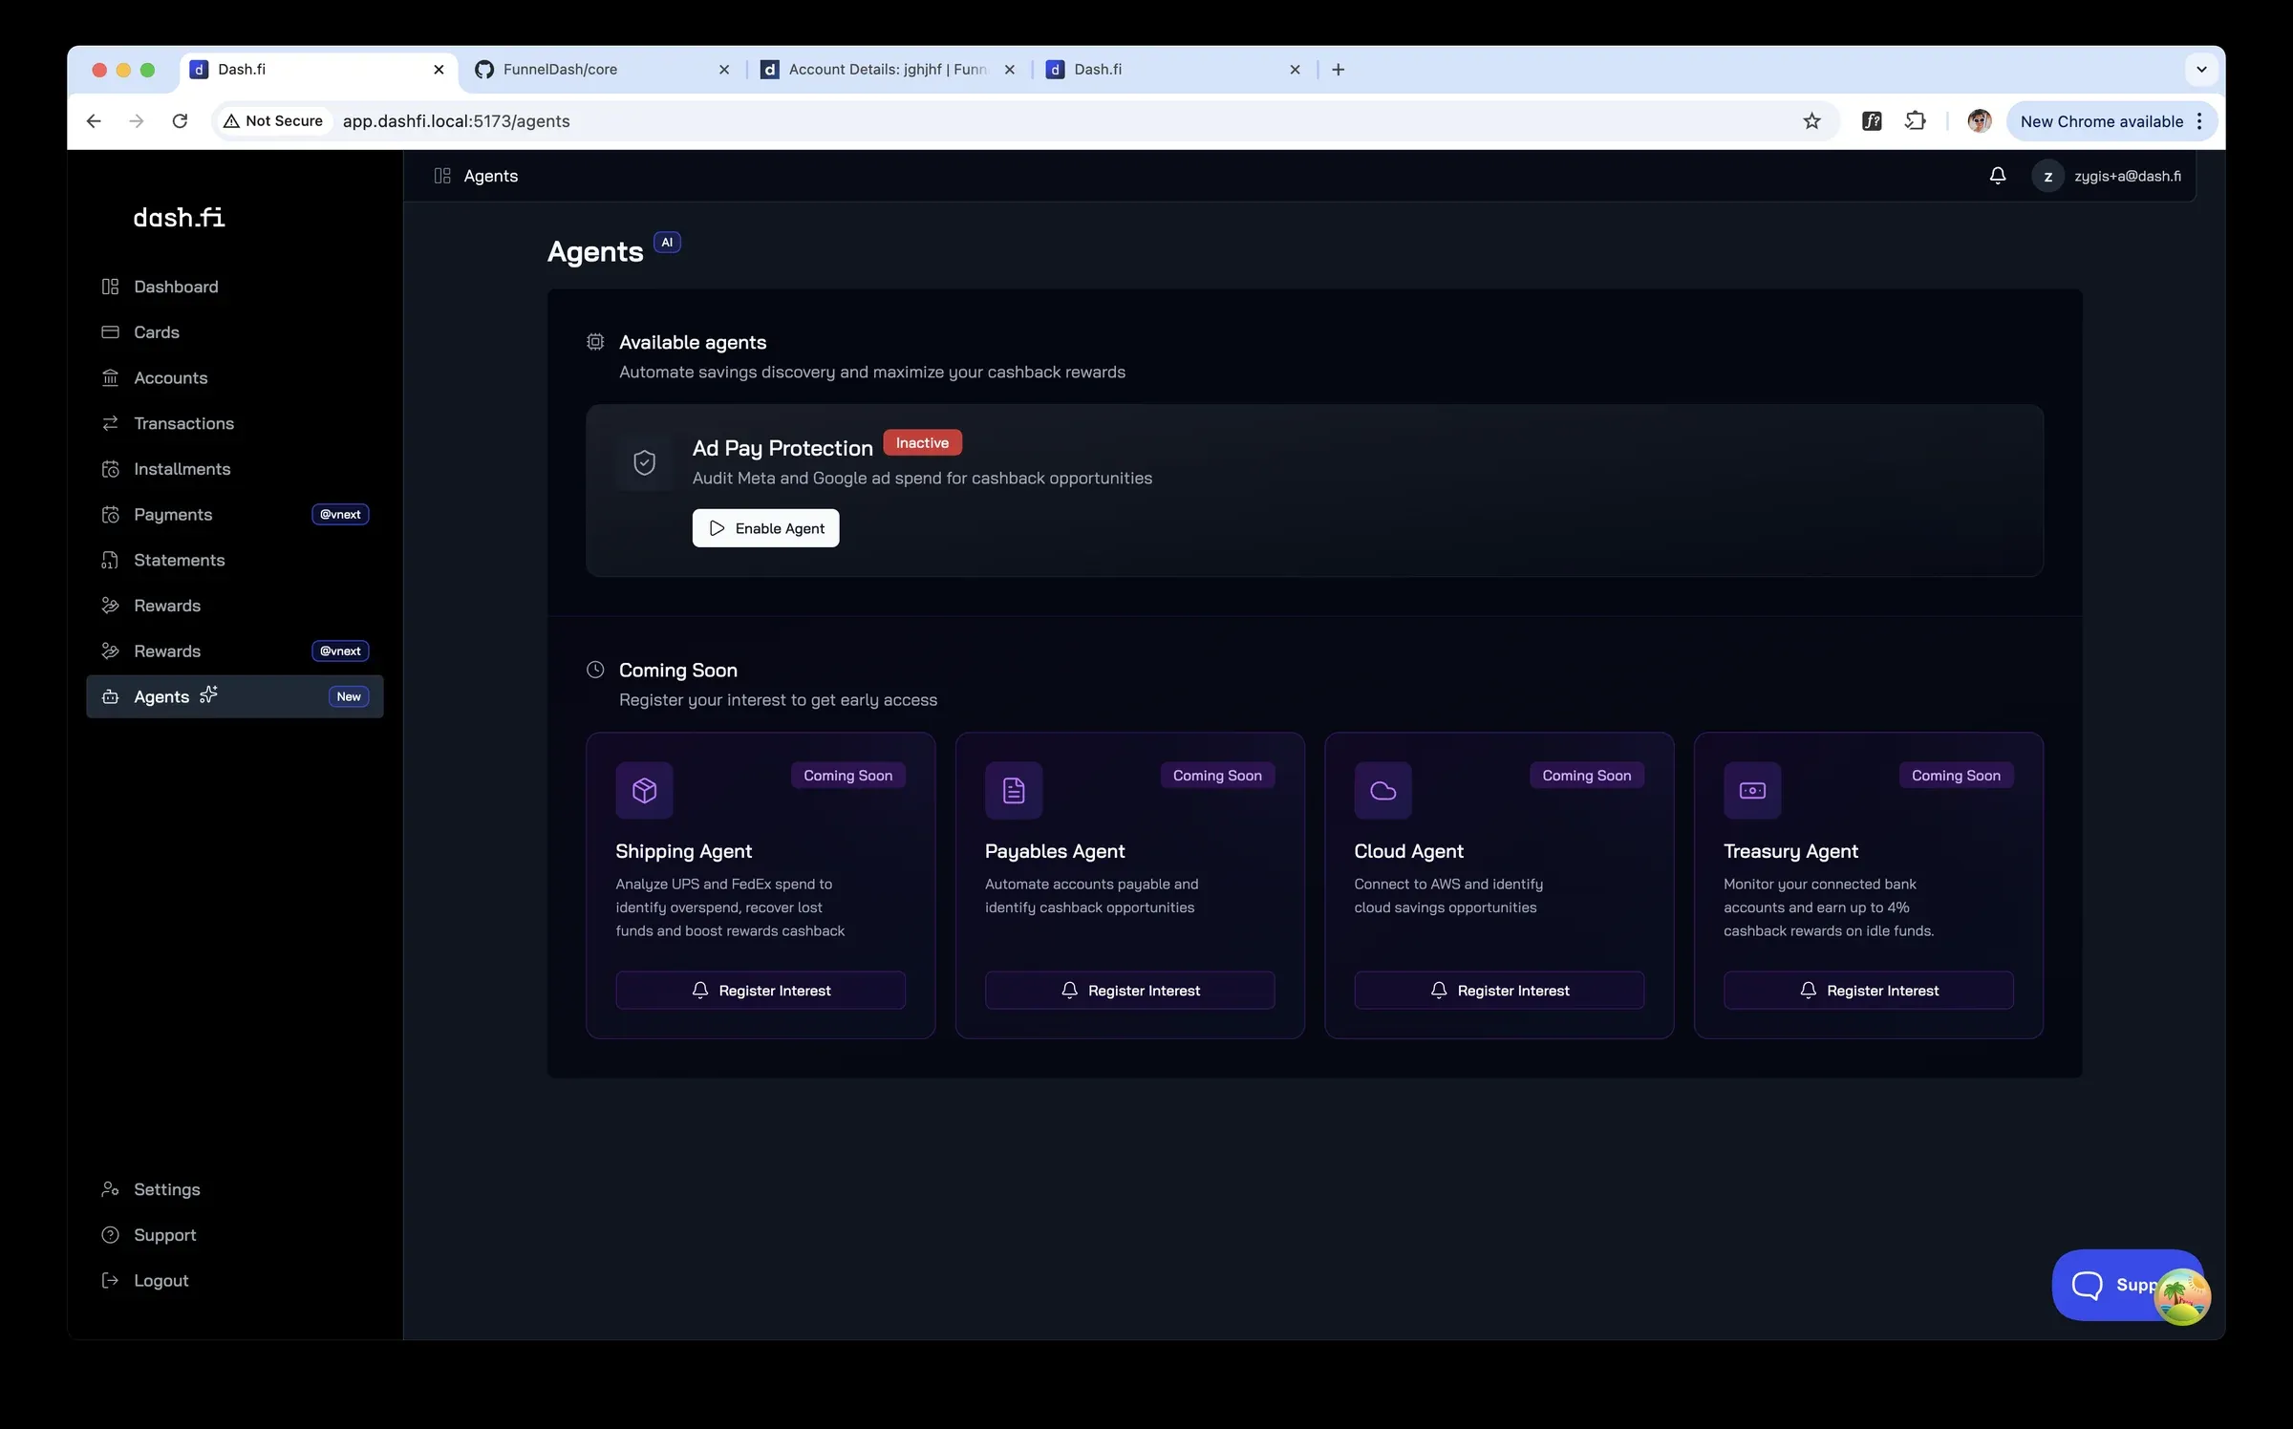Open Accounts in the sidebar
Viewport: 2293px width, 1429px height.
[234, 377]
